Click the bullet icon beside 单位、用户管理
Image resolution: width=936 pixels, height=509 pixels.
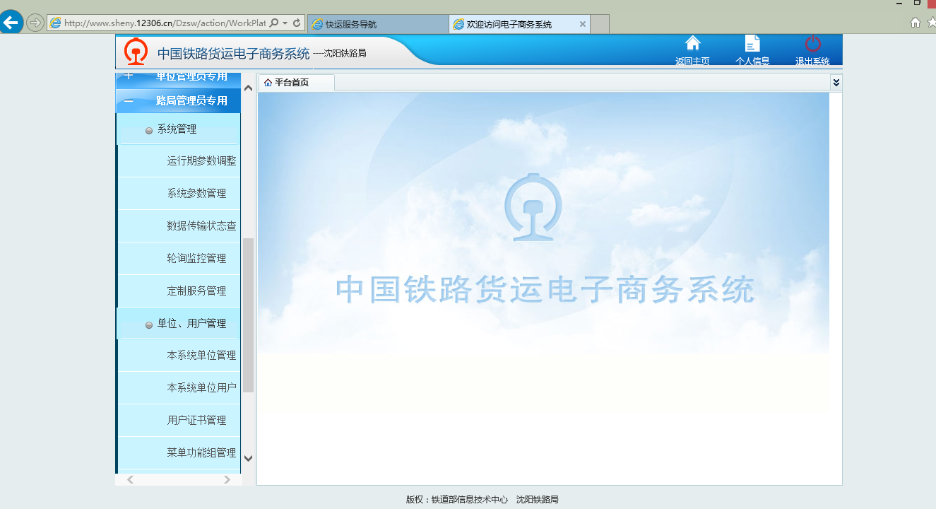[x=149, y=325]
